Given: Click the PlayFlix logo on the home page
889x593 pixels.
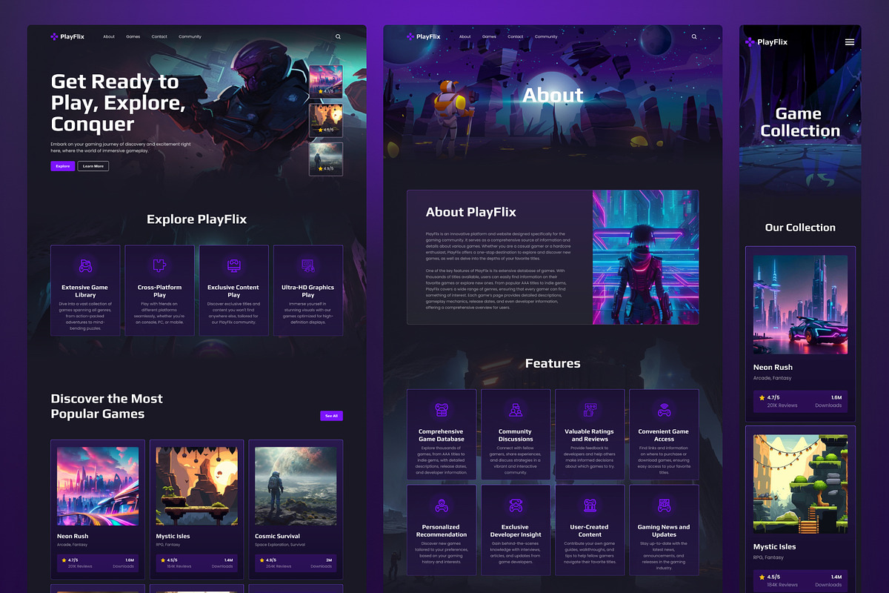Looking at the screenshot, I should coord(67,36).
